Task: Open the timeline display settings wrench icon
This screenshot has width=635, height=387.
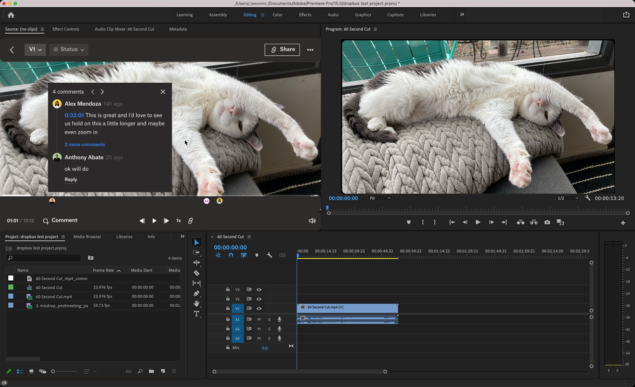Action: [270, 255]
